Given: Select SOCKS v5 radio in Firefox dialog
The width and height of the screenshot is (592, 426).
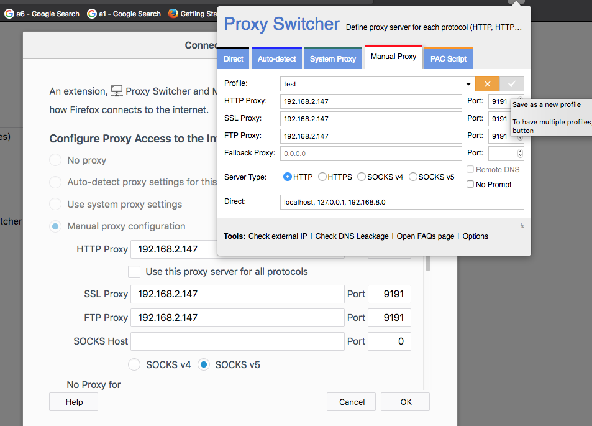Looking at the screenshot, I should [x=204, y=365].
